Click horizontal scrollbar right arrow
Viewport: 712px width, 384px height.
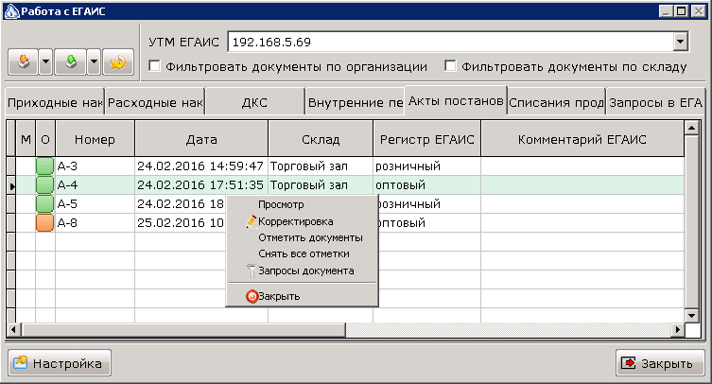click(678, 329)
